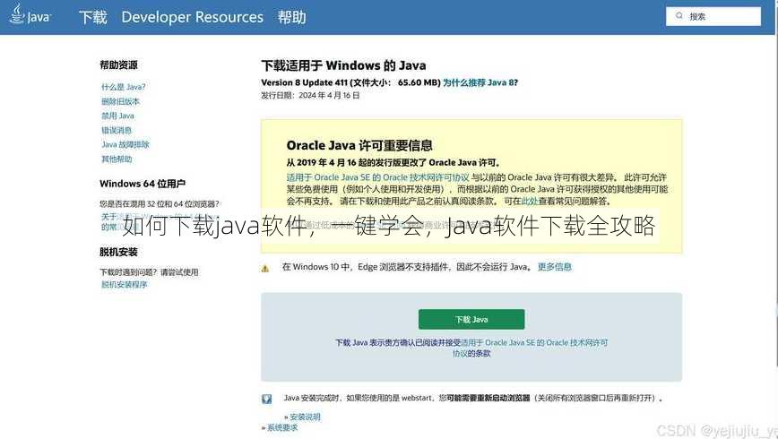Click the green 下载 Java button
The height and width of the screenshot is (439, 778).
click(x=471, y=320)
